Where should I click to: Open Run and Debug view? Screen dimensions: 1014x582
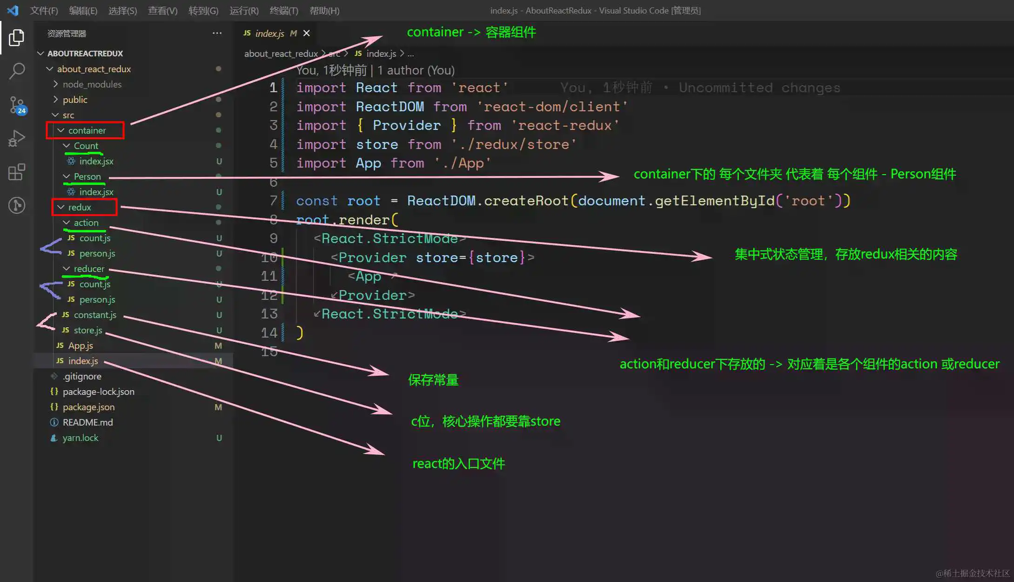tap(17, 139)
